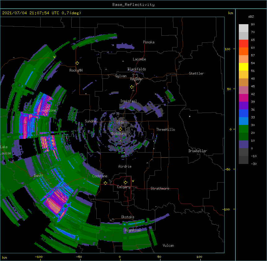Click the 50 tick on the bottom axis

click(159, 257)
